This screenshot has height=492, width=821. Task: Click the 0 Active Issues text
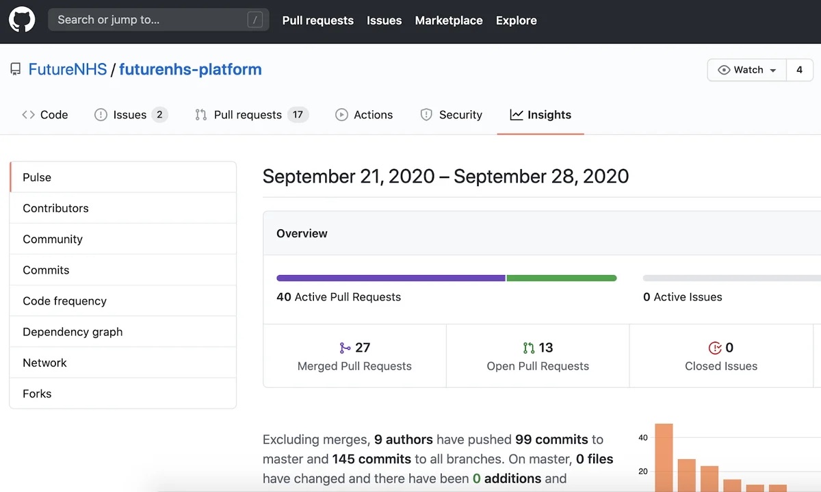[x=683, y=297]
